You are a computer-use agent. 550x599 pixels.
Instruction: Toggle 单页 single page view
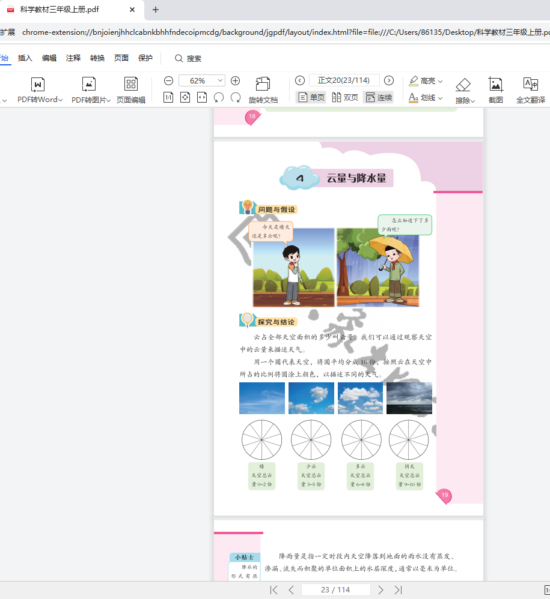click(311, 97)
